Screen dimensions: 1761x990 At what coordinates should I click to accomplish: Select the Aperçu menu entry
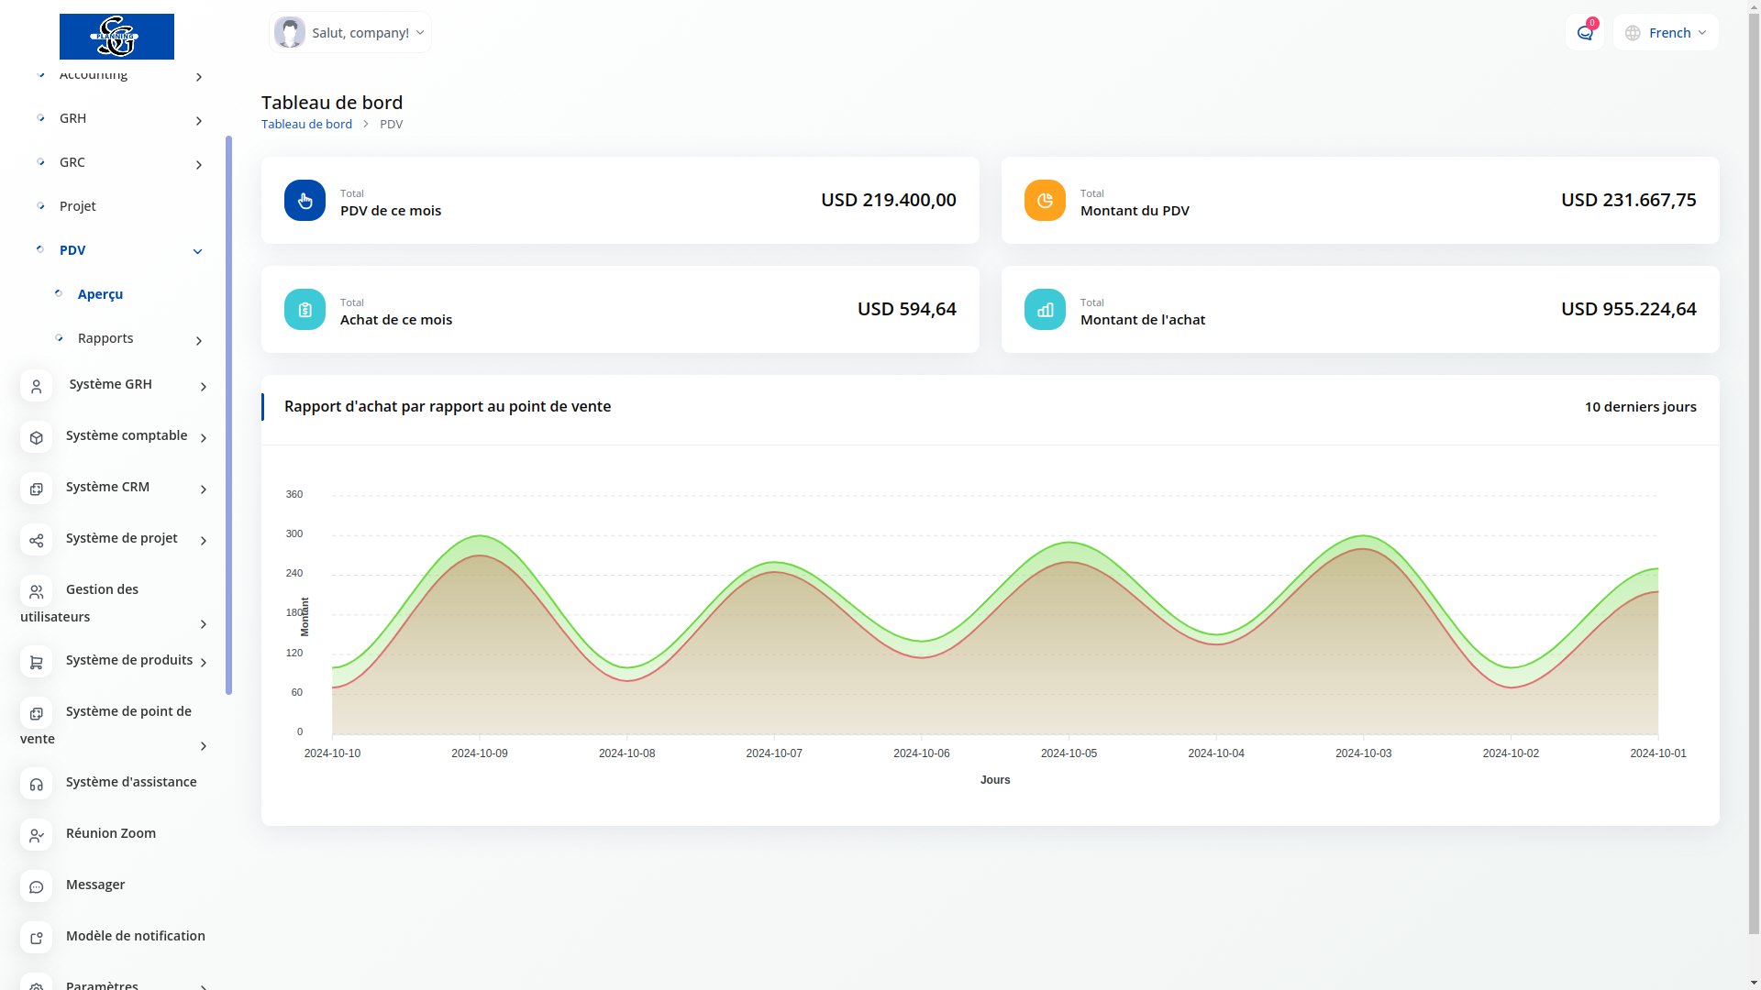[x=100, y=294]
